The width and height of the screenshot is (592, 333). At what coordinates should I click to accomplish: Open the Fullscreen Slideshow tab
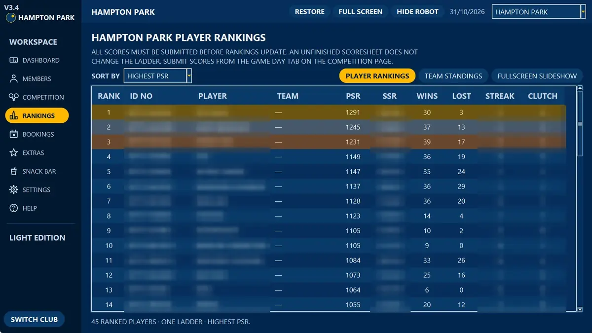coord(537,76)
